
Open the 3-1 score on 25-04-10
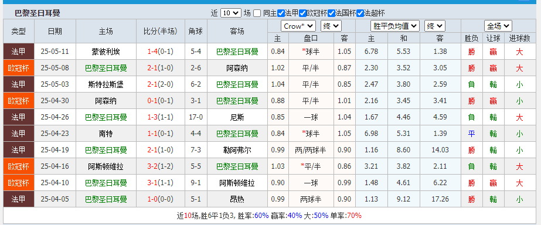tap(152, 183)
